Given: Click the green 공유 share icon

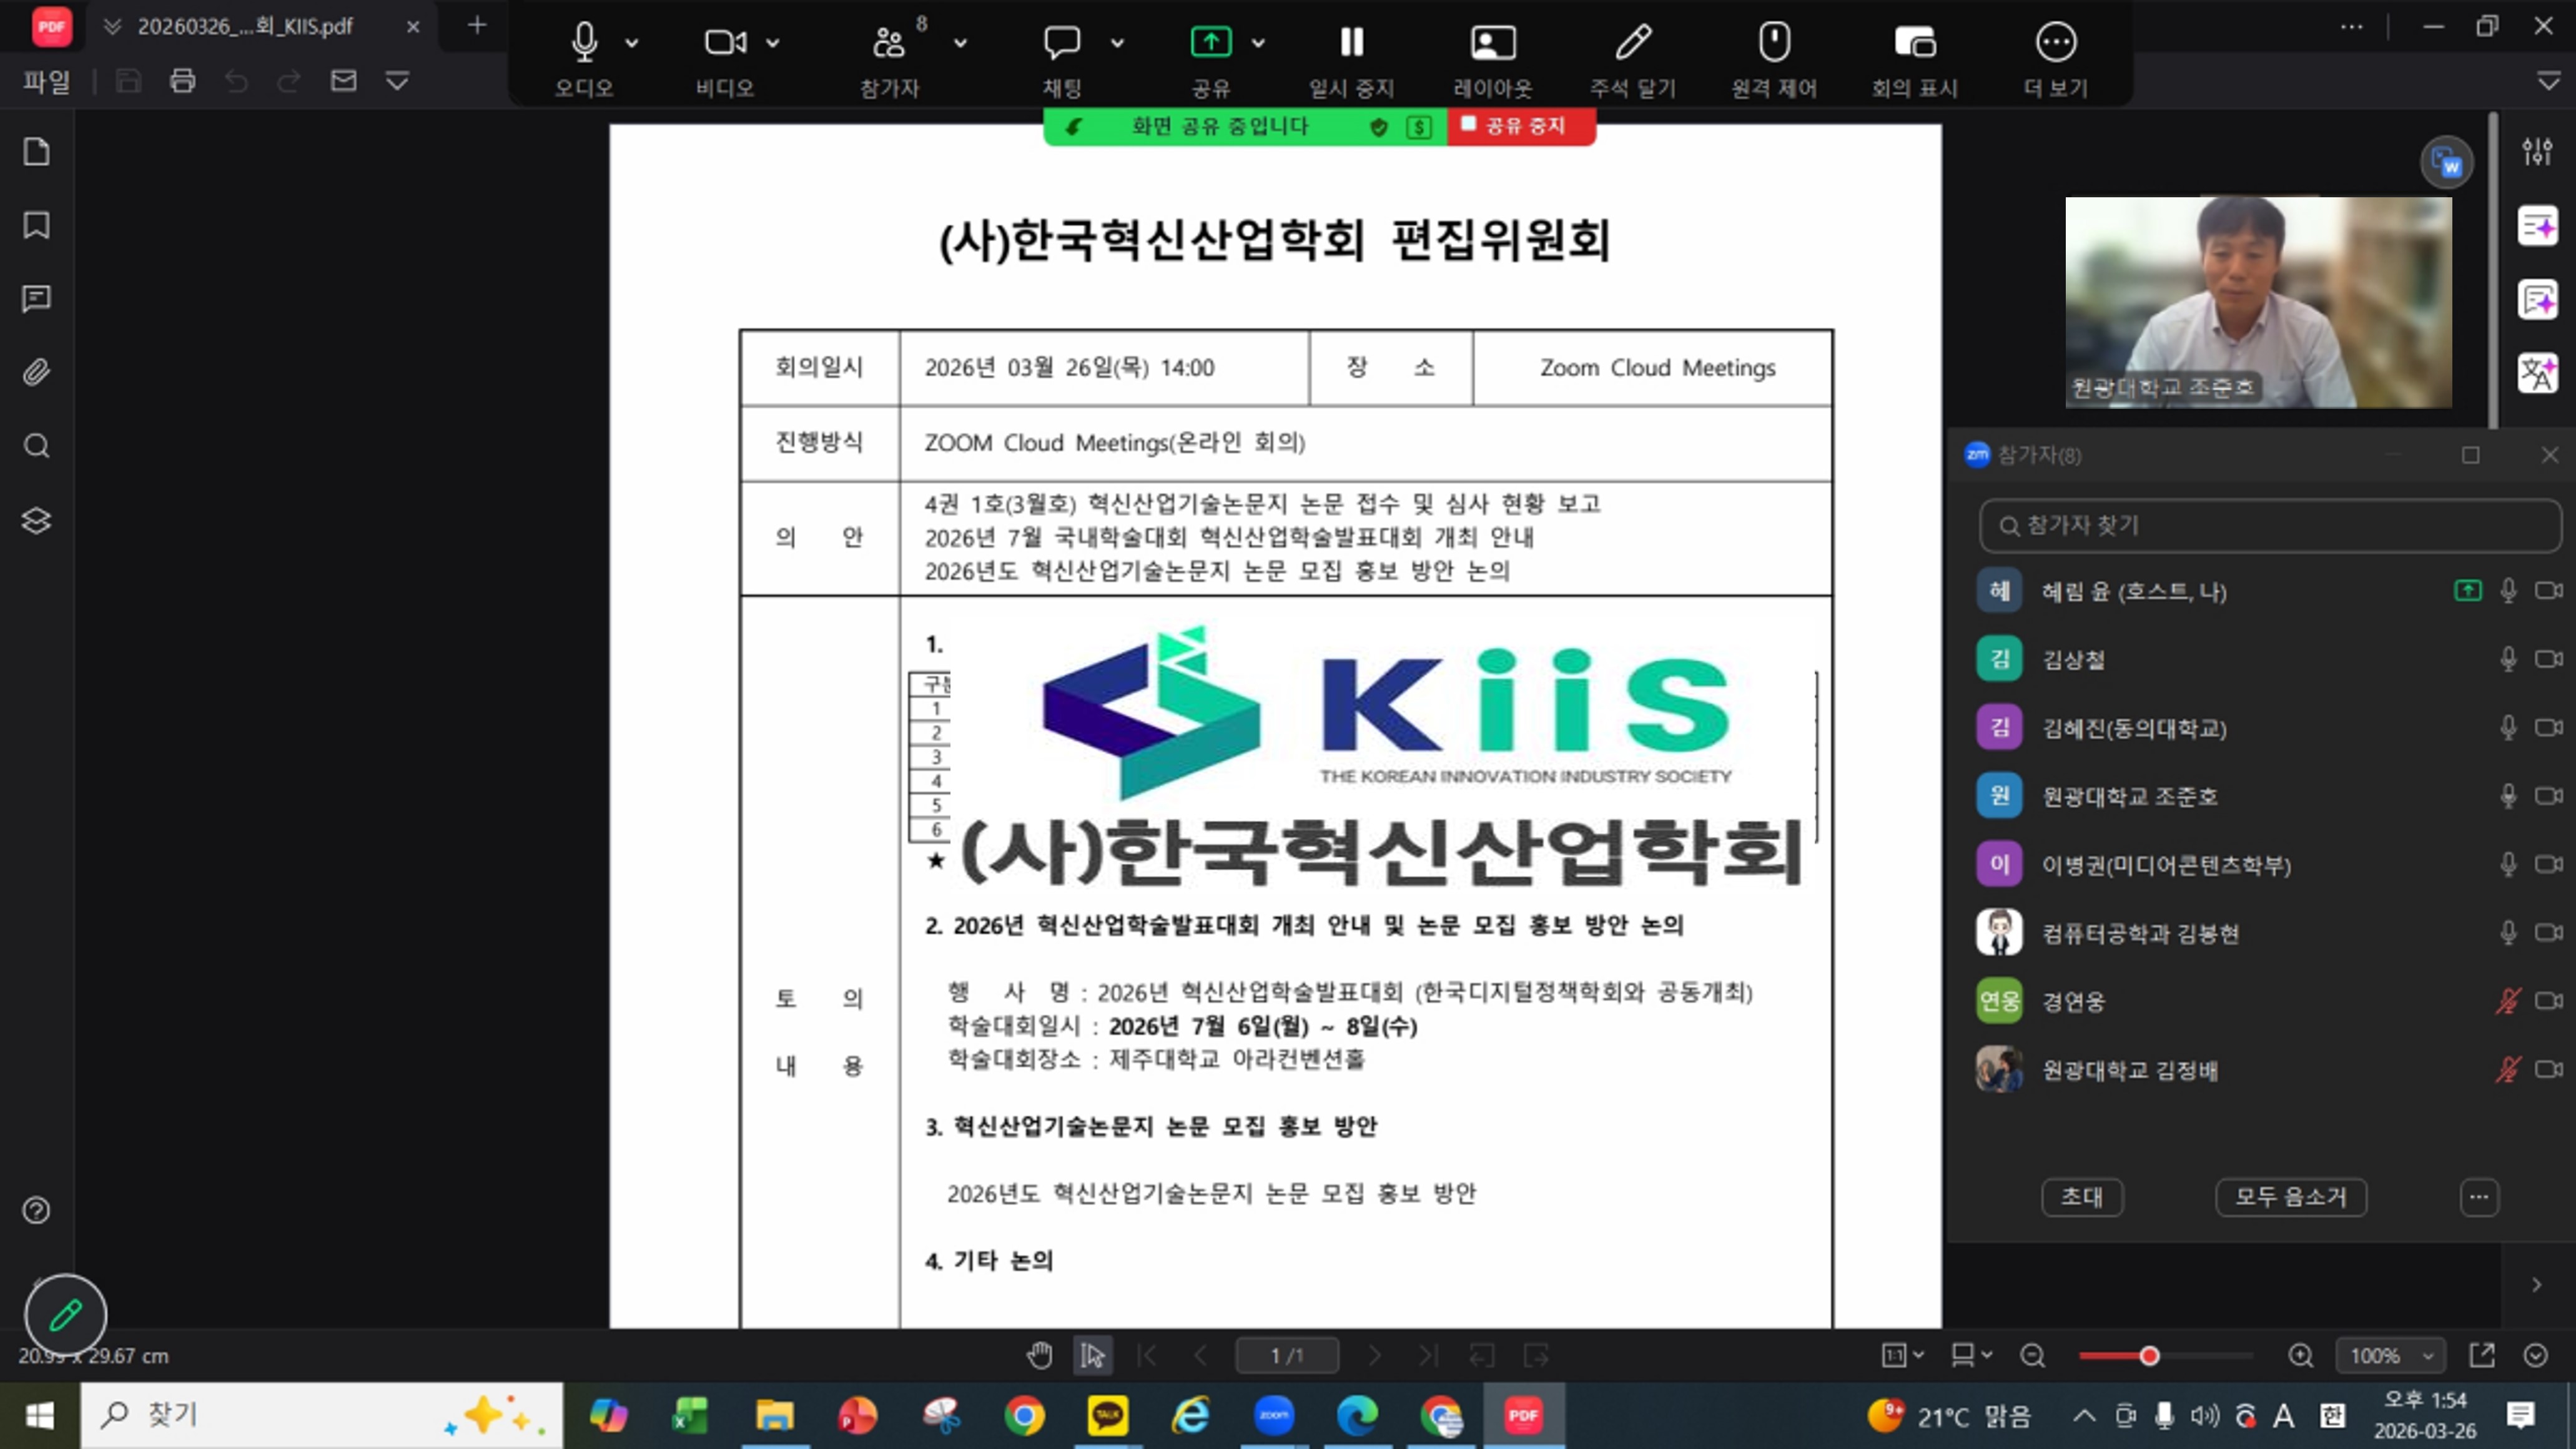Looking at the screenshot, I should coord(1211,42).
